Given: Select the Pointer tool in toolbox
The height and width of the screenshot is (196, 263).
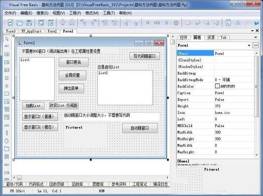Looking at the screenshot, I should point(7,38).
